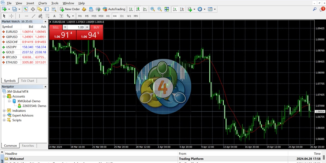The image size is (326, 163).
Task: Select the crosshair tool
Action: click(x=11, y=16)
